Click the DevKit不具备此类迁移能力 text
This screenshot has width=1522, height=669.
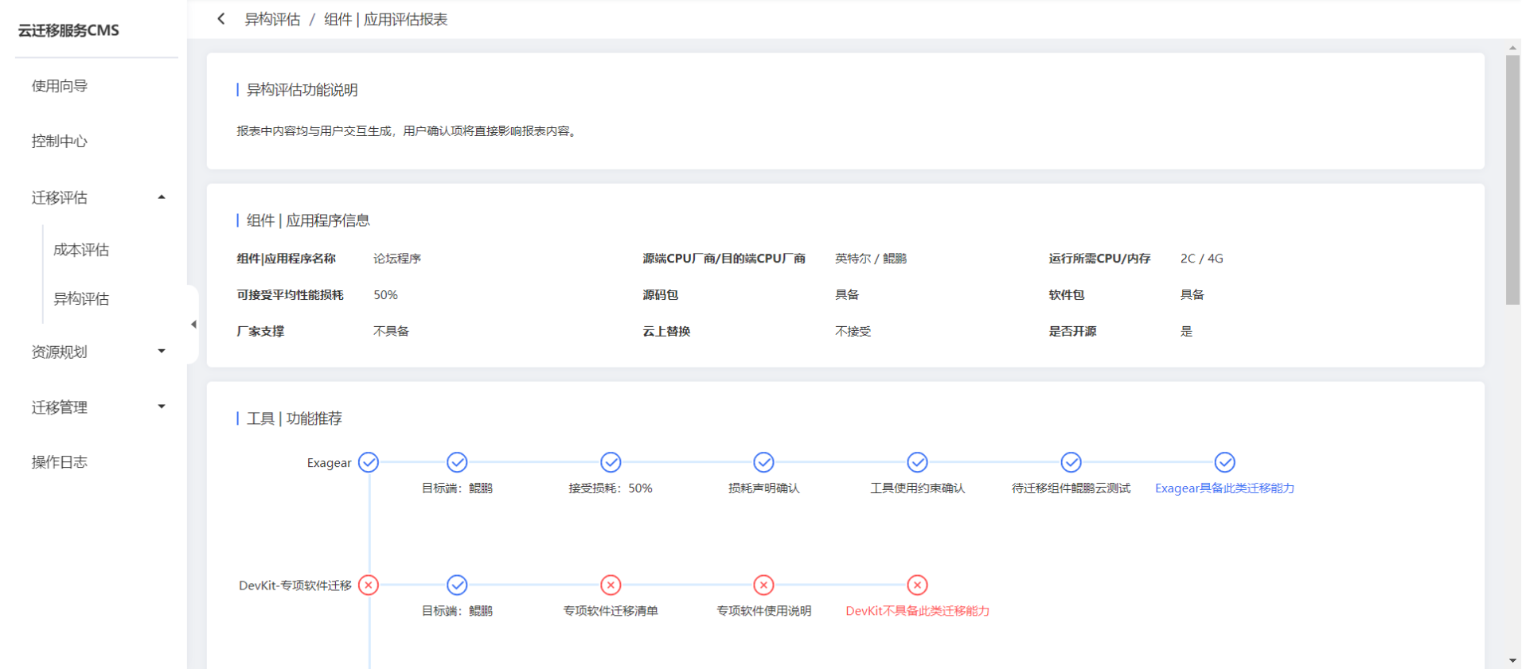click(x=917, y=611)
